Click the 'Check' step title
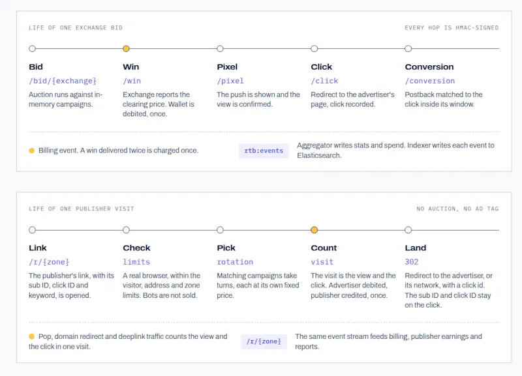Image resolution: width=522 pixels, height=376 pixels. tap(136, 248)
